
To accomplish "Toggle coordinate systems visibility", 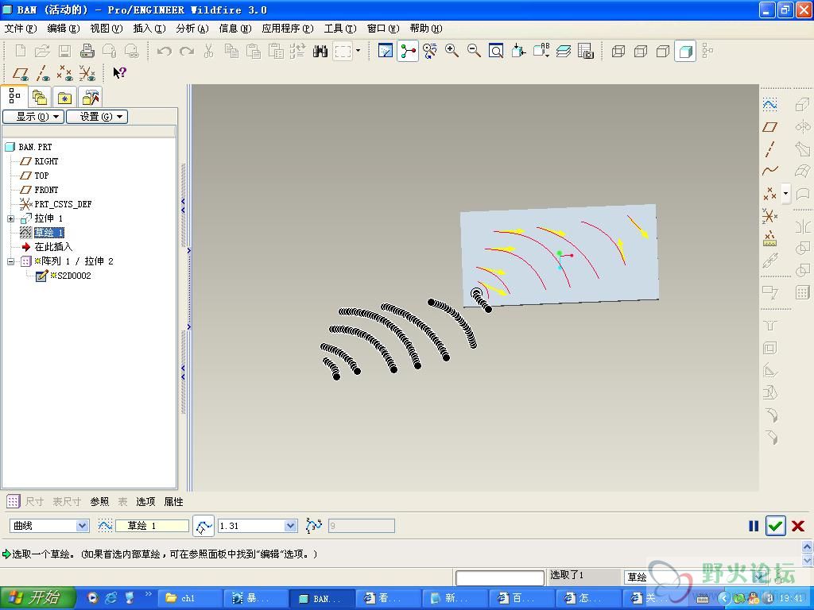I will click(87, 74).
